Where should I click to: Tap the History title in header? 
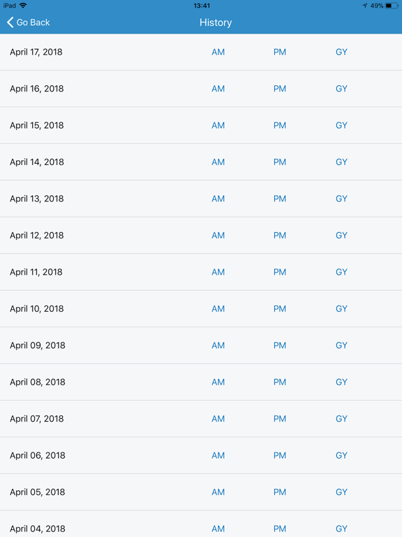[216, 22]
